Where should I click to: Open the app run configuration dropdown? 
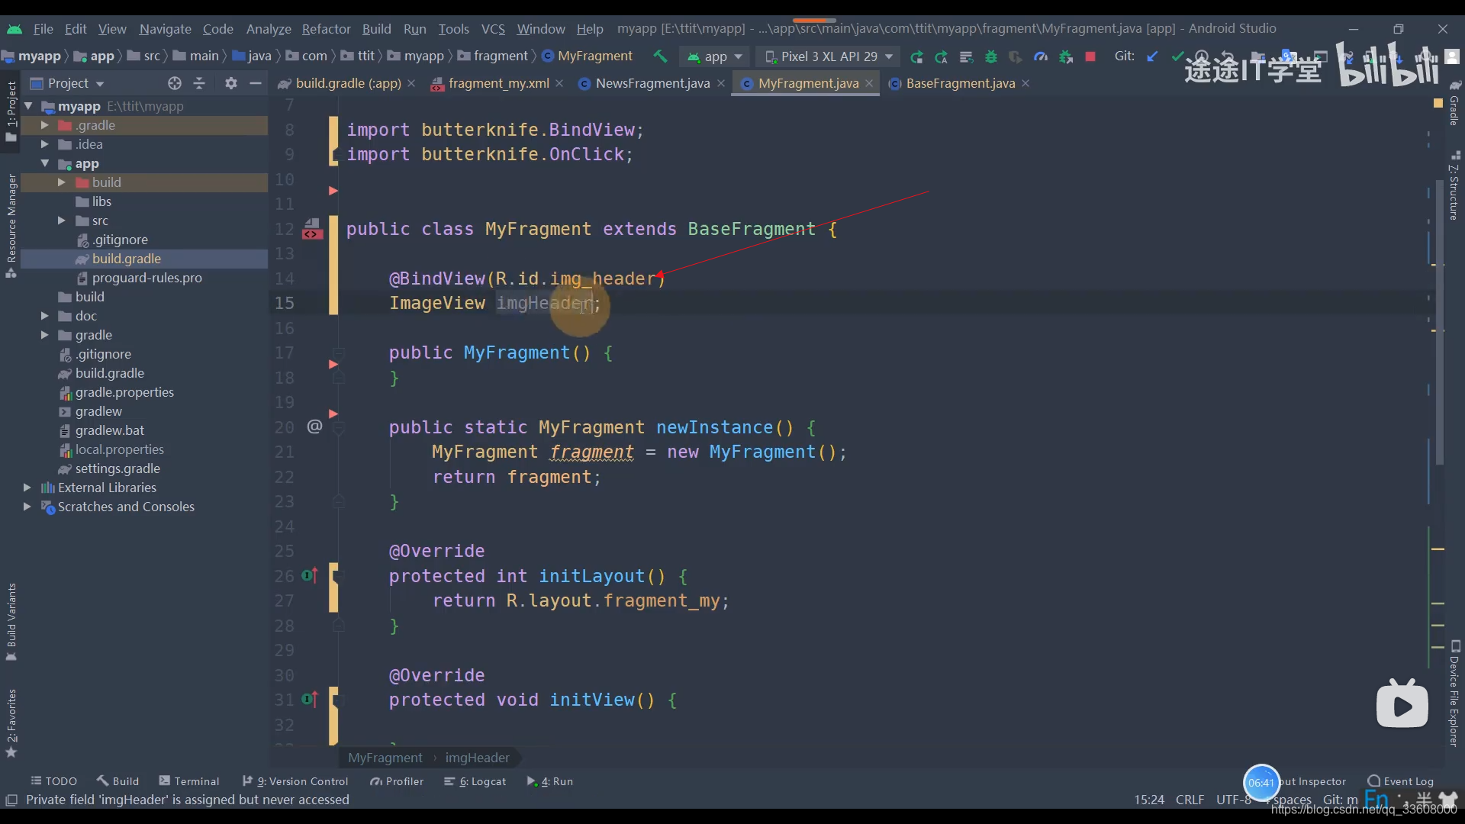(x=715, y=56)
